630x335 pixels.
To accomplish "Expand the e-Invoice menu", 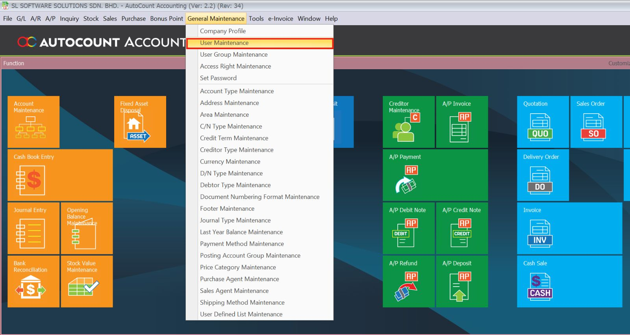I will 280,18.
